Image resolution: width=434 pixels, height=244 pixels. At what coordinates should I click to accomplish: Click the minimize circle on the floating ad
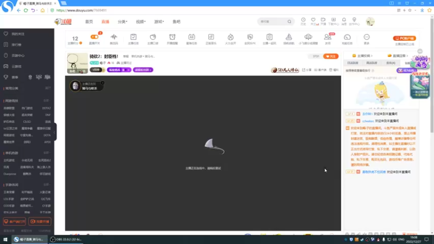[x=420, y=52]
